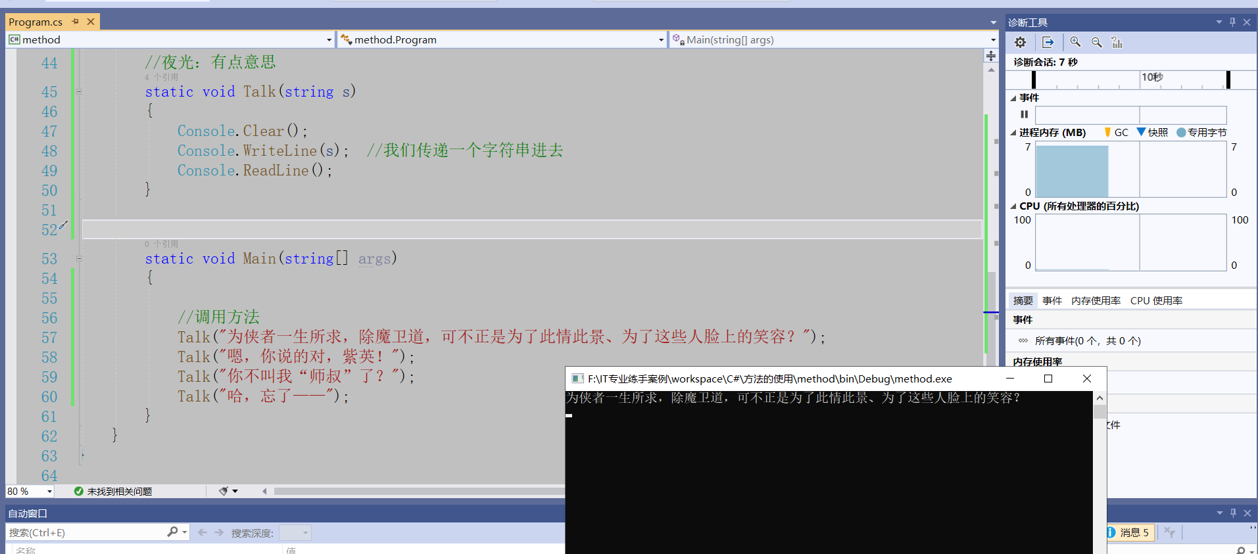This screenshot has width=1258, height=554.
Task: Click the toolbar overflow chevrons in bottom-right panel
Action: point(1252,528)
